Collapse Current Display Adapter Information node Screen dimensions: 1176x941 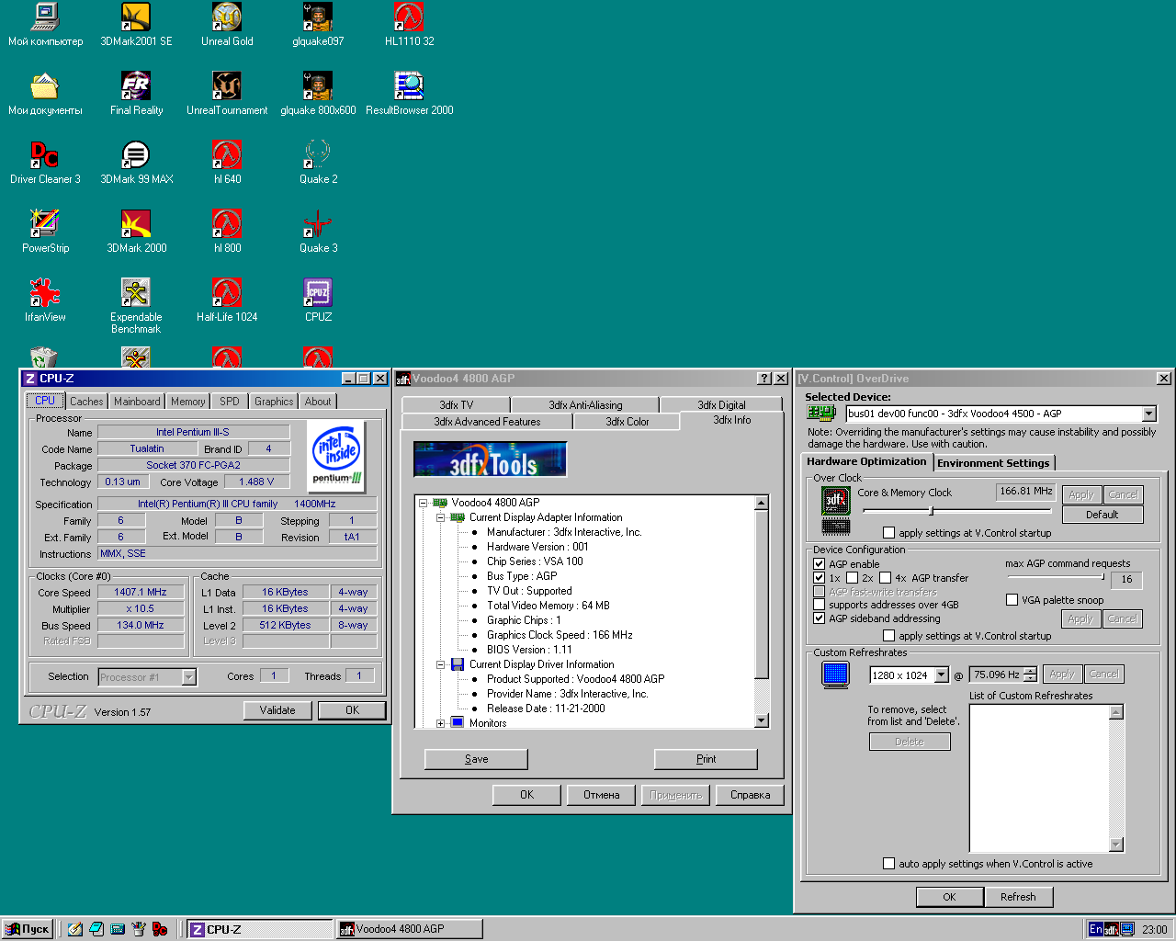[x=441, y=517]
